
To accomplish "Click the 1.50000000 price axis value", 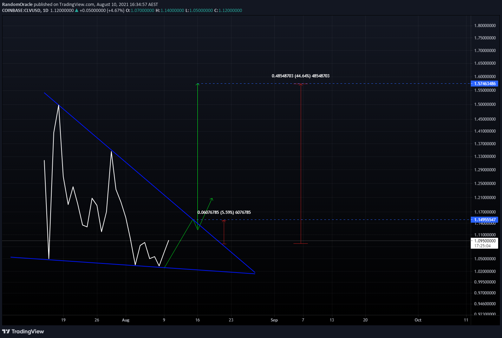I will click(485, 104).
